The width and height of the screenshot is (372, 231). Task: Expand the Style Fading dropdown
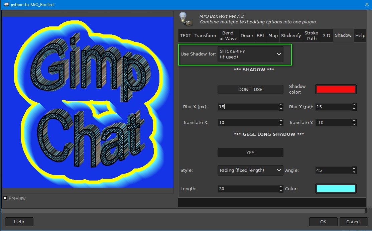(250, 170)
